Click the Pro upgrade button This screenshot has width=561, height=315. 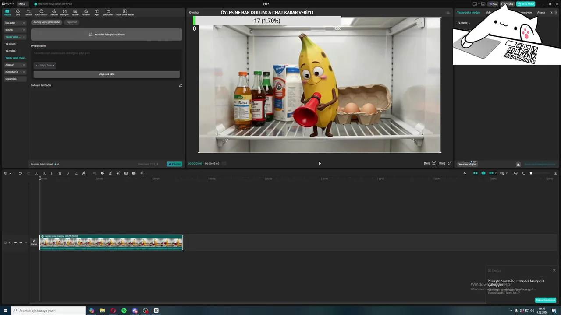click(x=493, y=4)
